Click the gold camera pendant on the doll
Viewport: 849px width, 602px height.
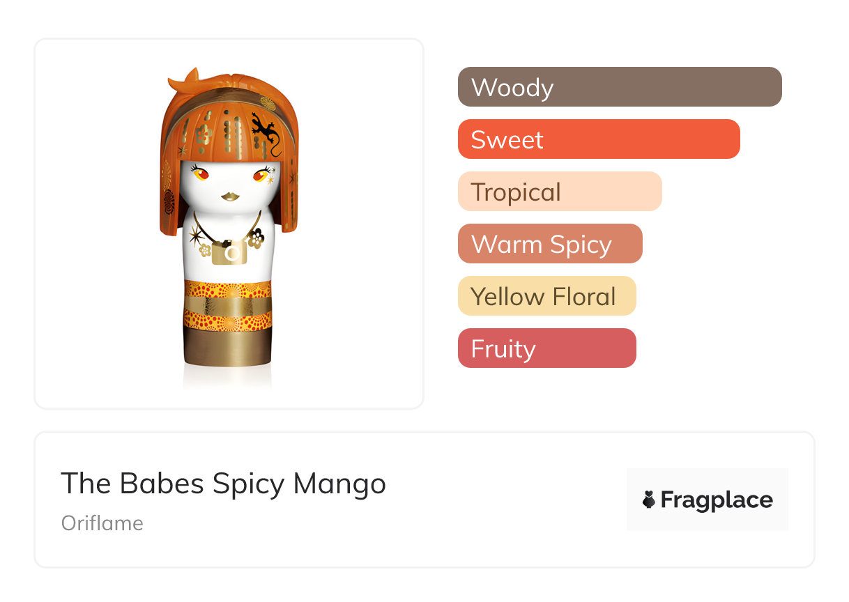point(229,253)
